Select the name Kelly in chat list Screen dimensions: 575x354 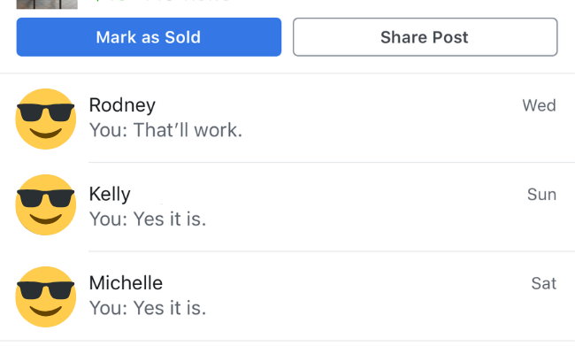(110, 195)
